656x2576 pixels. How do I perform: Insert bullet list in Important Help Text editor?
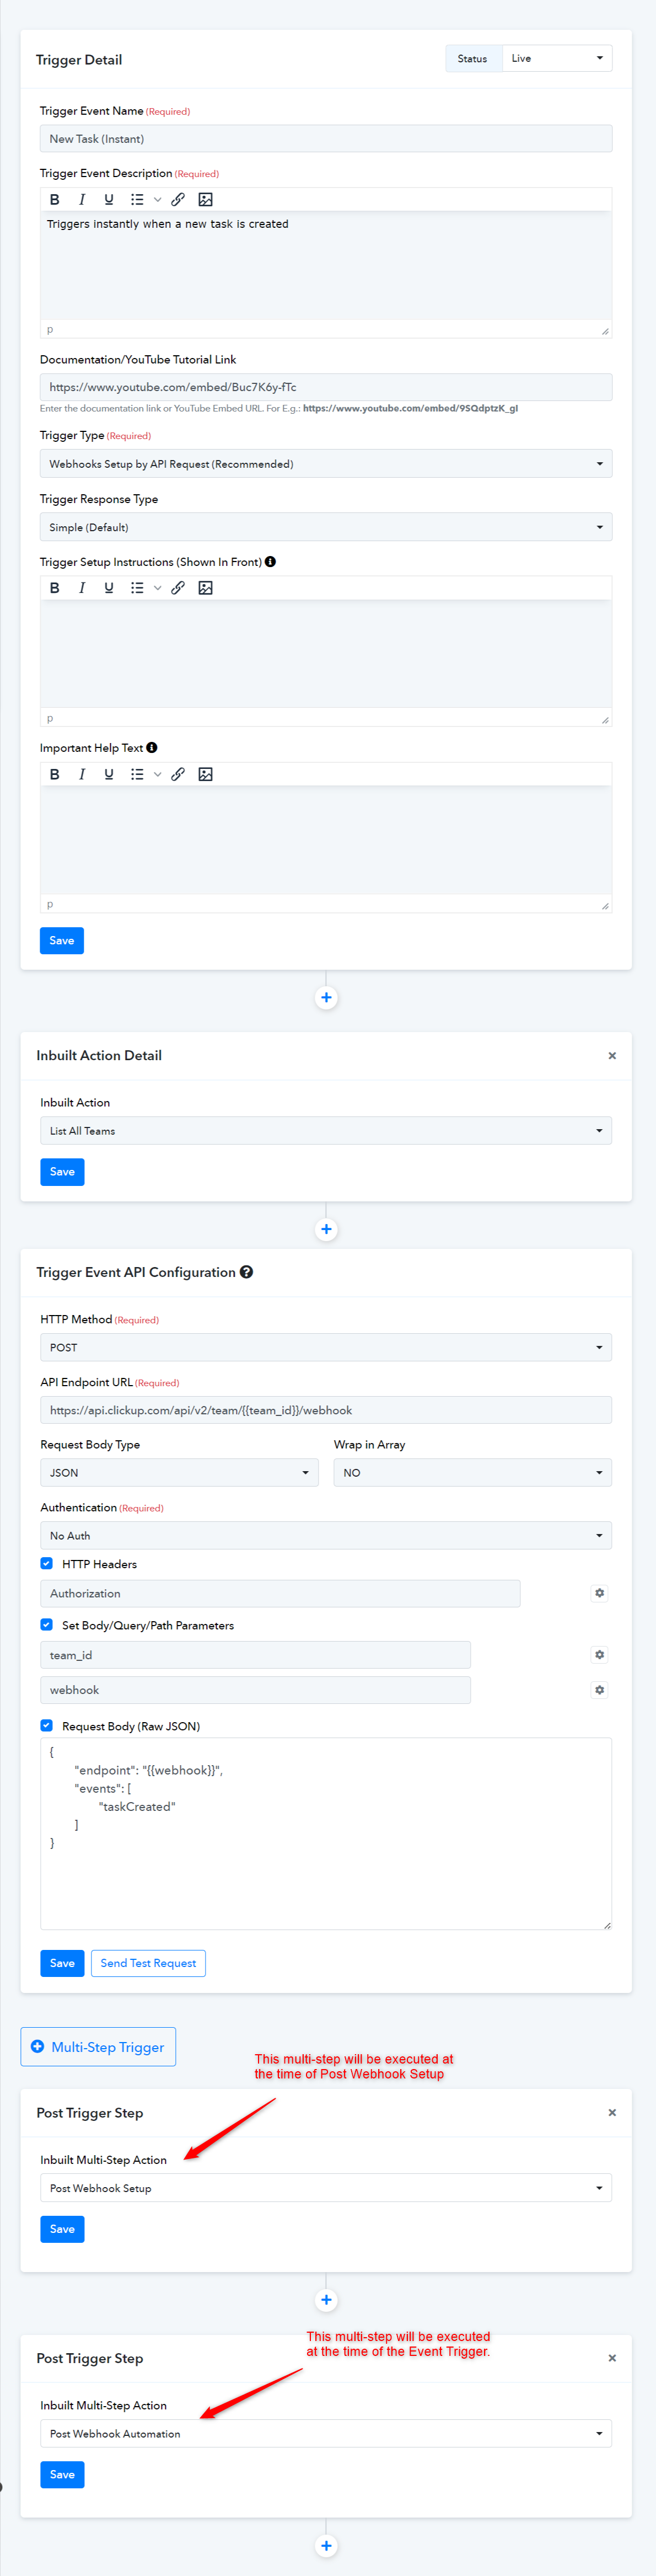(x=137, y=774)
